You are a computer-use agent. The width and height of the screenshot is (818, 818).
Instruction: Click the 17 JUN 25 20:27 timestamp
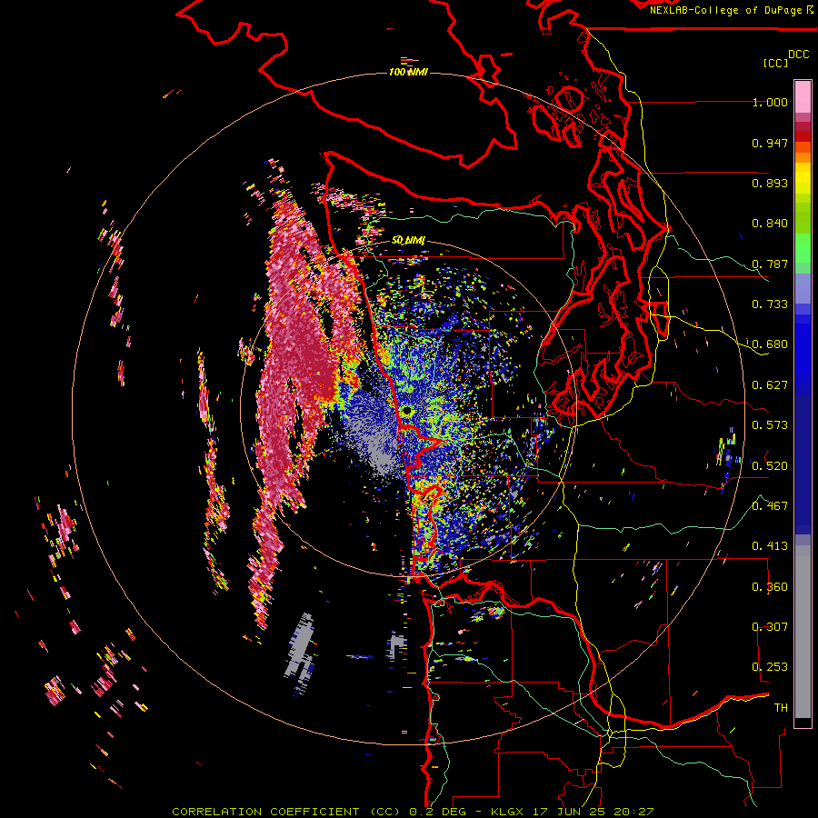click(x=592, y=812)
